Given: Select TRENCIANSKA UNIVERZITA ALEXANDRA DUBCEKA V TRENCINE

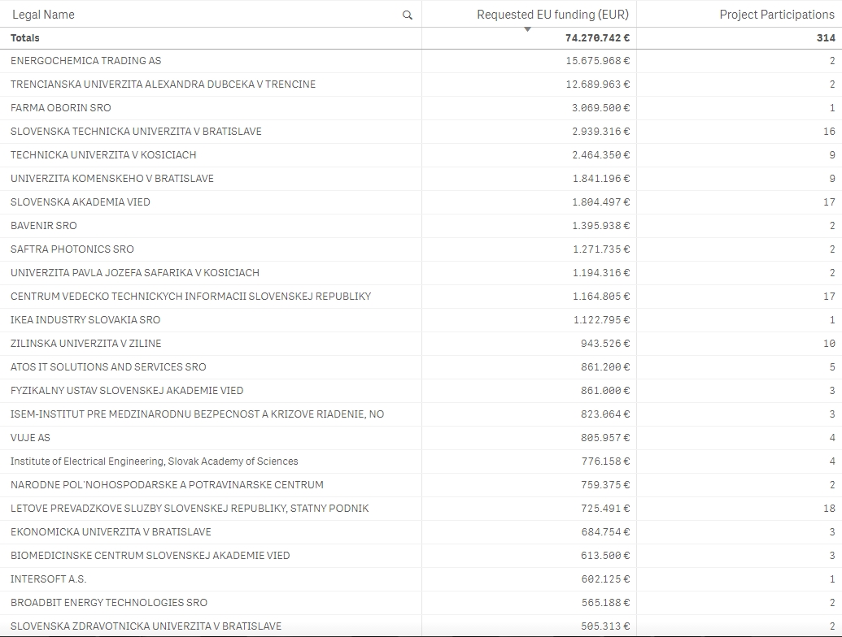Looking at the screenshot, I should click(x=163, y=84).
